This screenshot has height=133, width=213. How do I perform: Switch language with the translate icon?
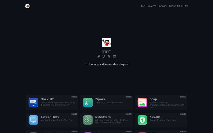pyautogui.click(x=186, y=6)
